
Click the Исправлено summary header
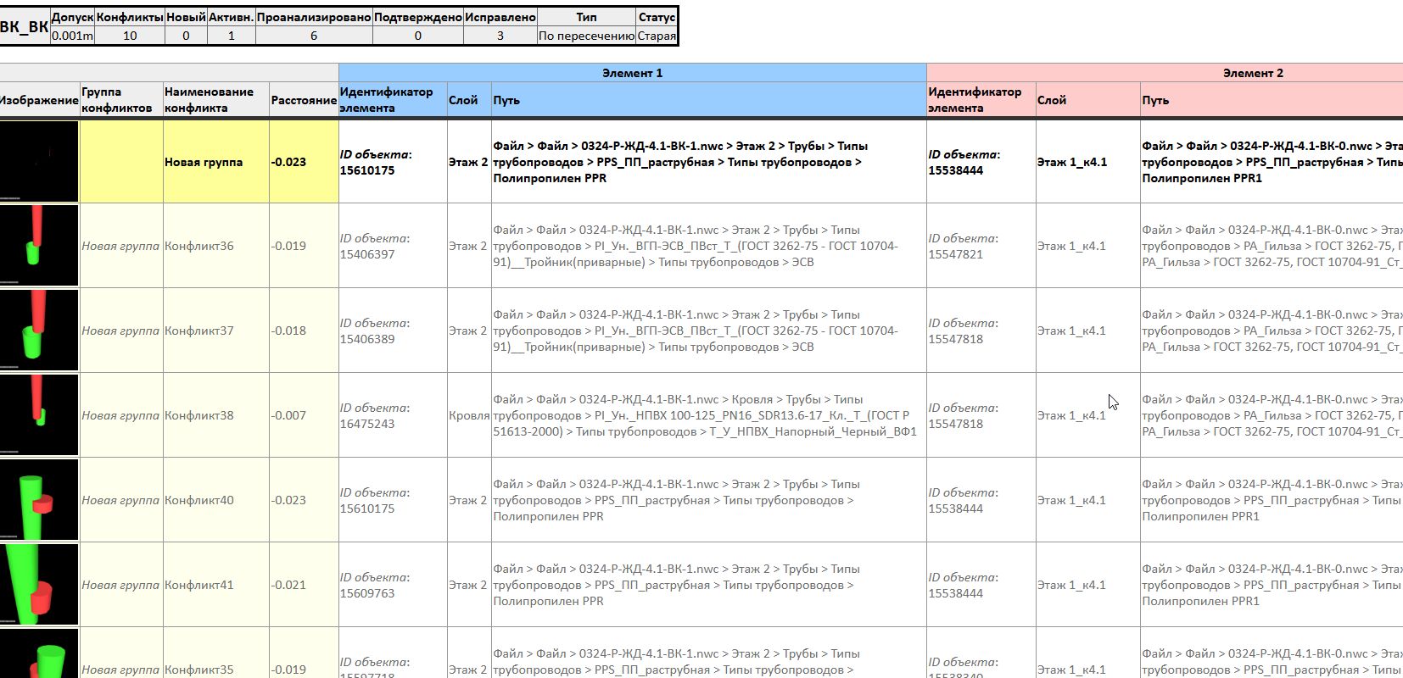pyautogui.click(x=500, y=17)
